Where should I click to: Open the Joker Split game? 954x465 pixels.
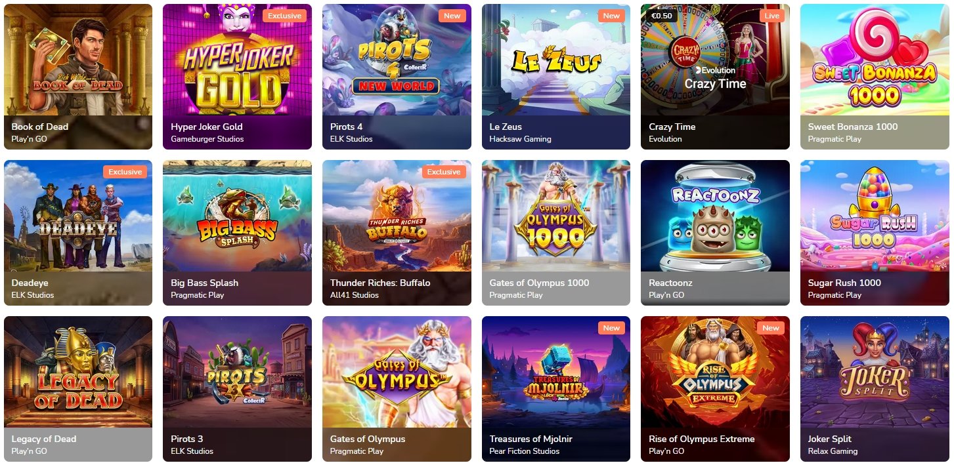[875, 389]
